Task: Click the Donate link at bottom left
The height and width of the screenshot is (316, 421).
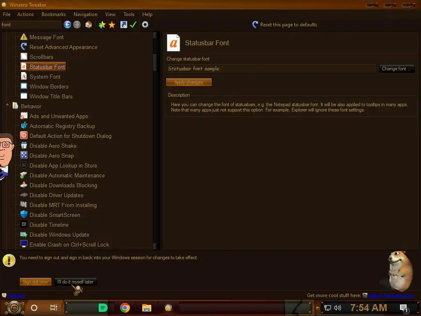Action: click(16, 295)
